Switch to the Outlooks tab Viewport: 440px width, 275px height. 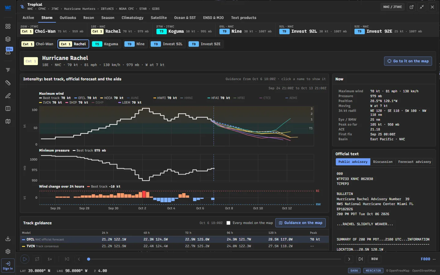(x=68, y=18)
